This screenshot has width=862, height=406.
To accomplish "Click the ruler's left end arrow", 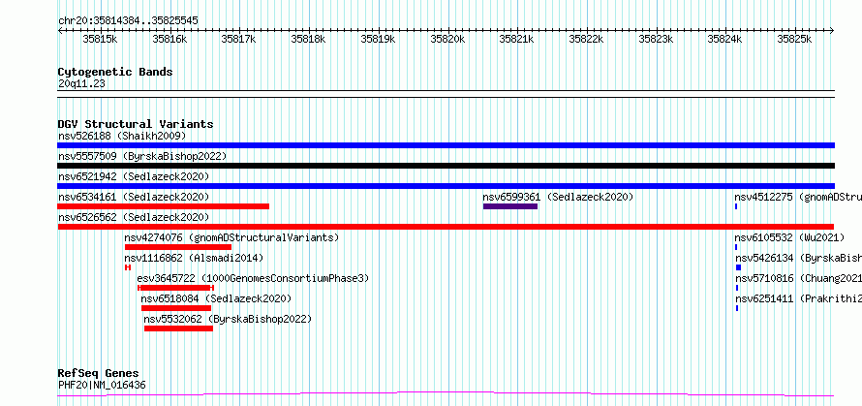I will pos(60,31).
